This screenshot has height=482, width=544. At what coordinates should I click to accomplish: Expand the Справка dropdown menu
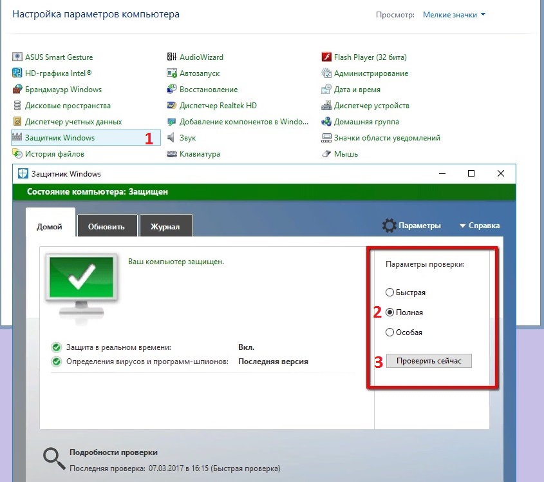pos(480,226)
